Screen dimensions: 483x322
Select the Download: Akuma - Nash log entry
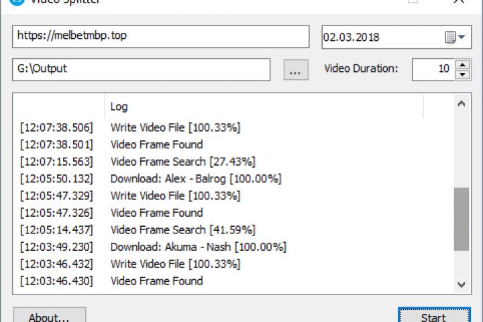click(198, 247)
